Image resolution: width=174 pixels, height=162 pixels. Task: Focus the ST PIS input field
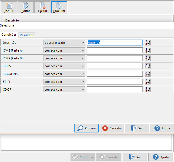pyautogui.click(x=115, y=66)
